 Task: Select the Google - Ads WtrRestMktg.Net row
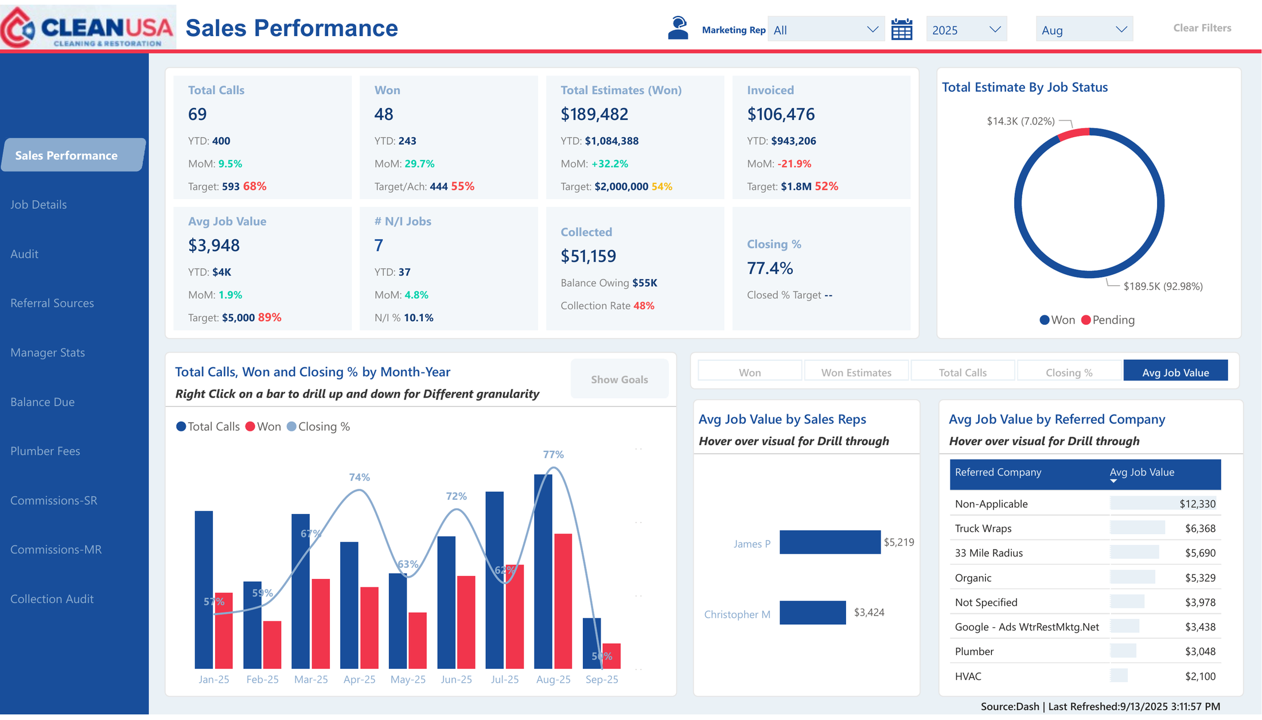click(1085, 627)
